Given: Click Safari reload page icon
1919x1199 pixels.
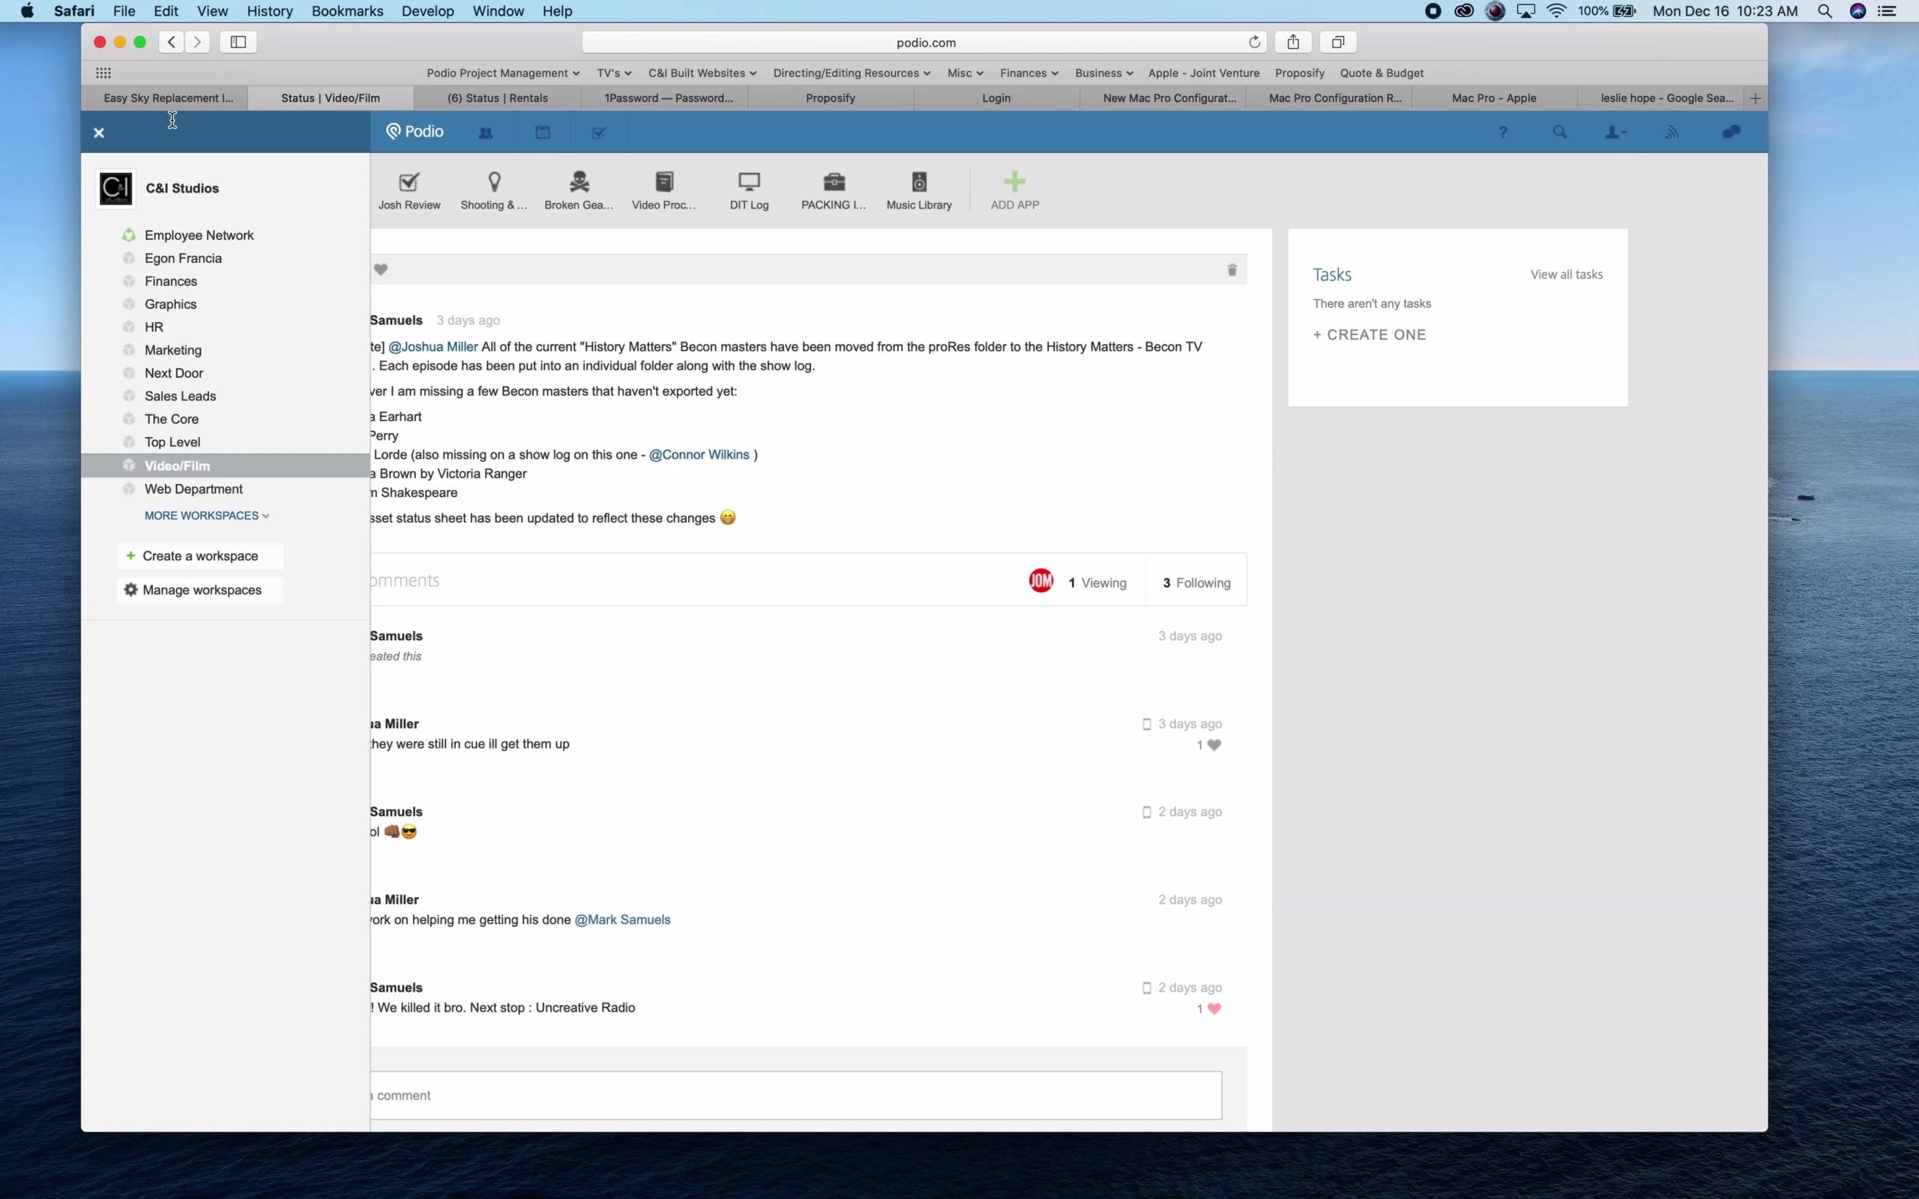Looking at the screenshot, I should (1253, 42).
